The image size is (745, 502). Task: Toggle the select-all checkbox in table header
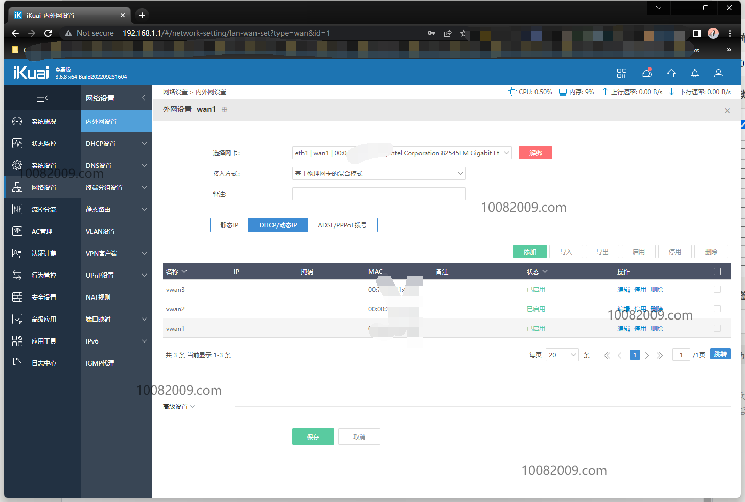[717, 271]
